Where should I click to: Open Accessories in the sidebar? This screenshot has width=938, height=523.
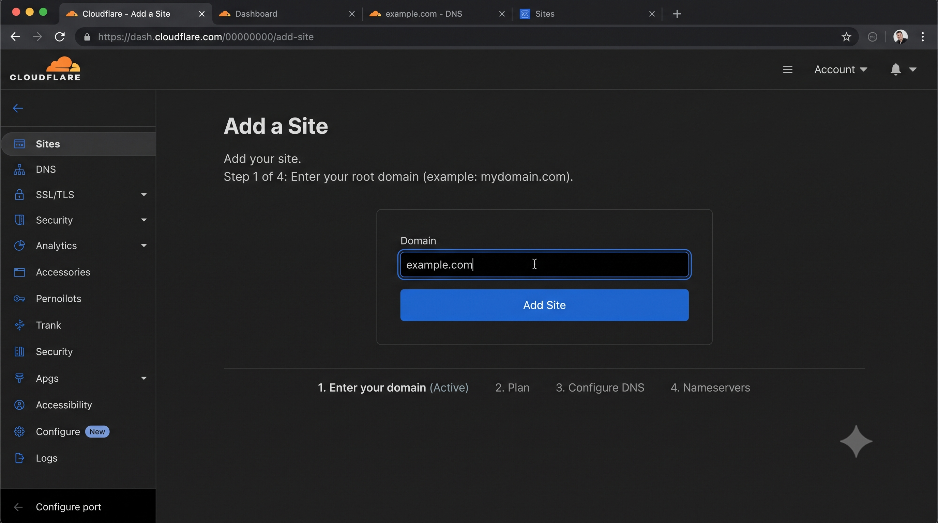78,272
